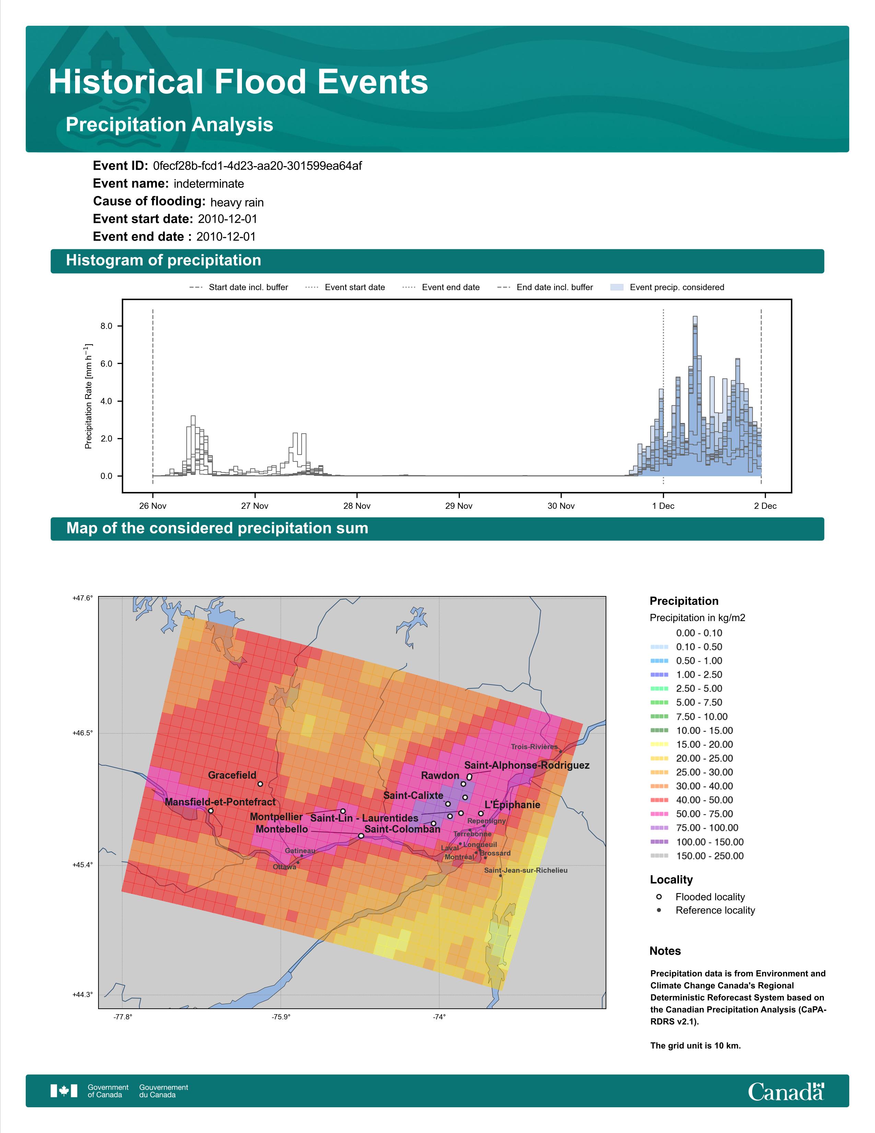Click the Montebello flooded locality marker

point(361,836)
